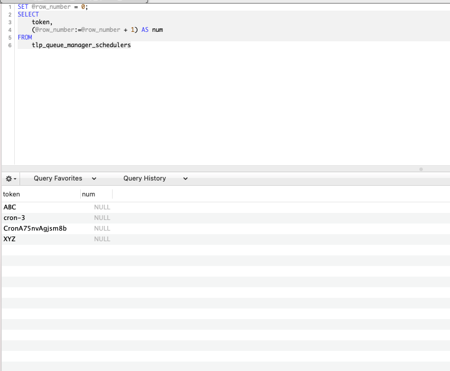The image size is (450, 371).
Task: Sort by the num column header
Action: click(97, 194)
